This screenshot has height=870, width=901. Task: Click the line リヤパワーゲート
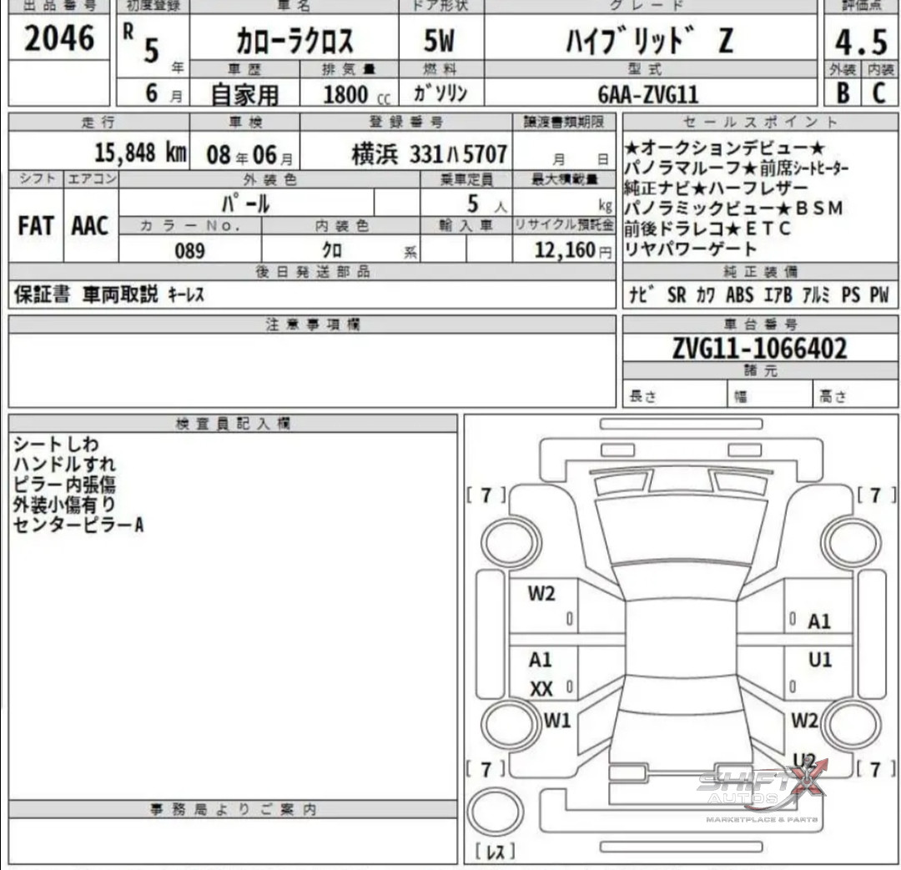pos(690,249)
